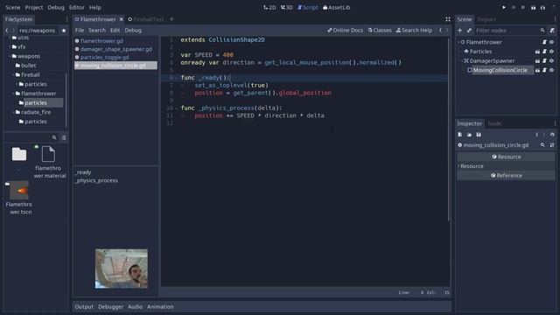Open the AssetLib workspace
The image size is (560, 315).
(336, 8)
